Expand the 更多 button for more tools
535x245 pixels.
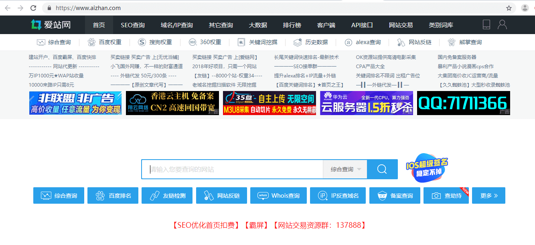point(488,196)
